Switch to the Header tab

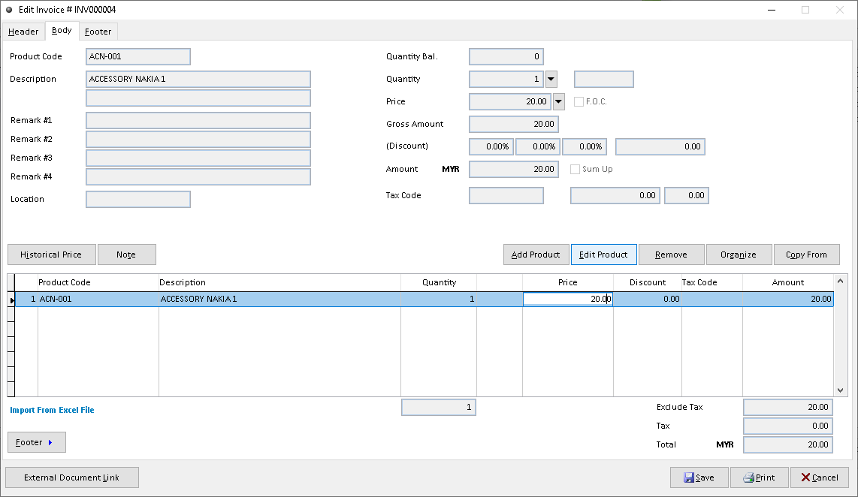point(23,32)
